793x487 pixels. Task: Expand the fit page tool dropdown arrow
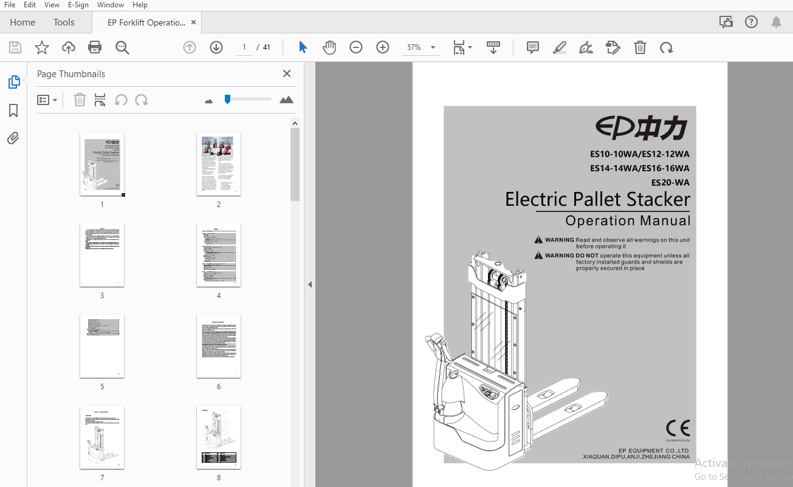click(x=470, y=48)
